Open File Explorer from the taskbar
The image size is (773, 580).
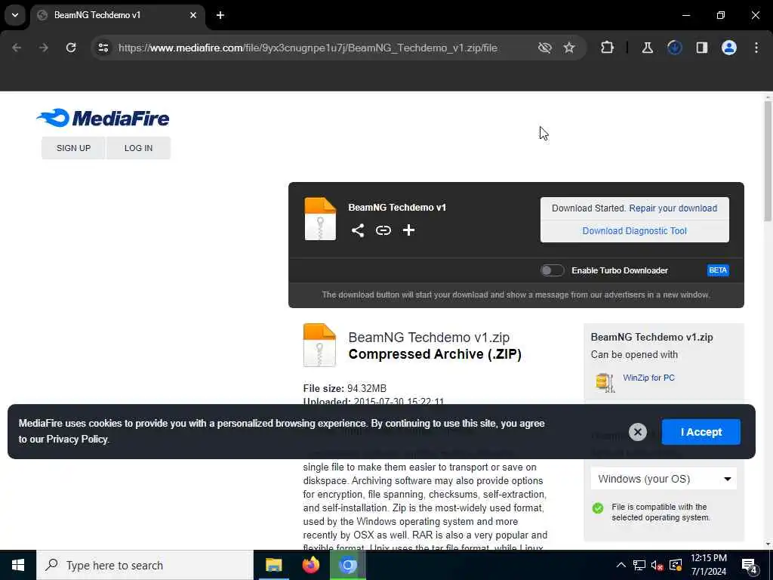pos(273,565)
